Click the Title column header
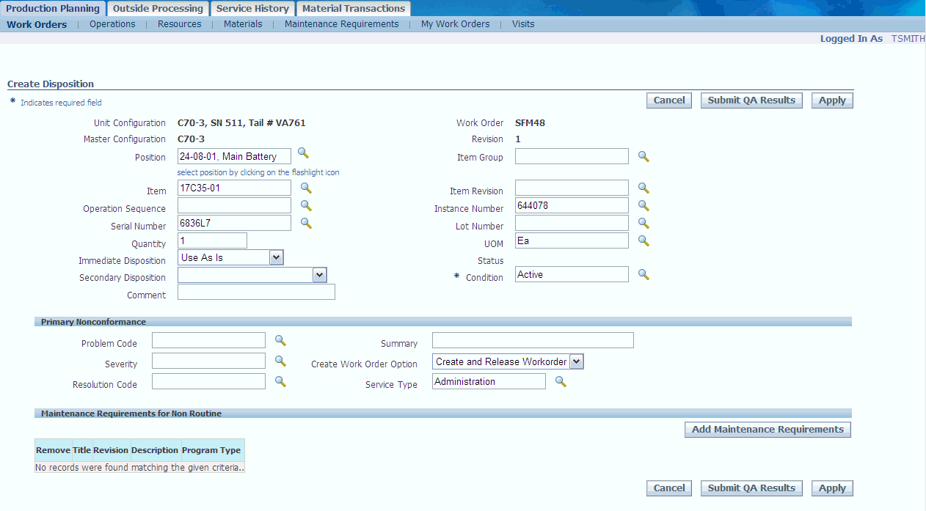The width and height of the screenshot is (926, 511). pos(82,450)
